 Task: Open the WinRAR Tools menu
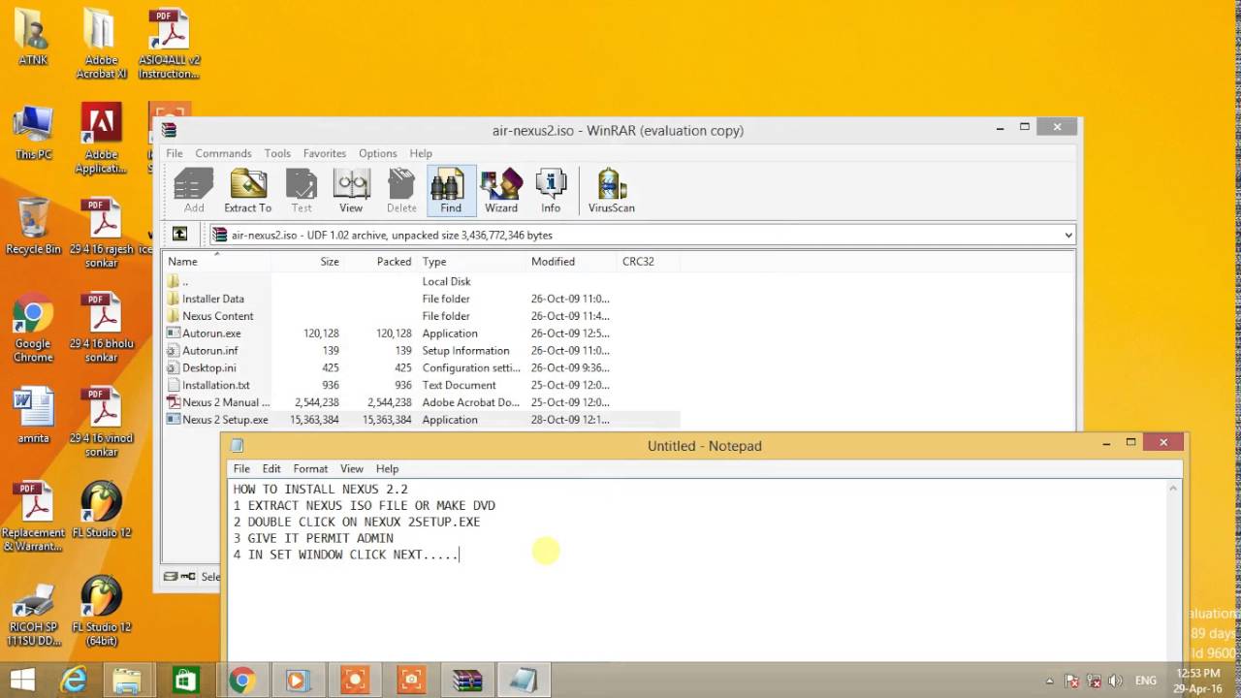click(277, 153)
